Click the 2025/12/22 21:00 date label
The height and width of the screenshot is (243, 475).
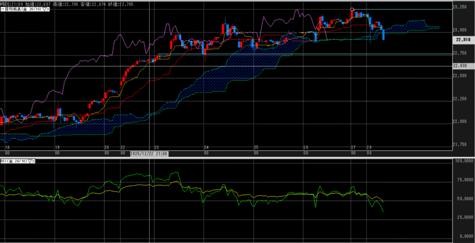(x=149, y=153)
